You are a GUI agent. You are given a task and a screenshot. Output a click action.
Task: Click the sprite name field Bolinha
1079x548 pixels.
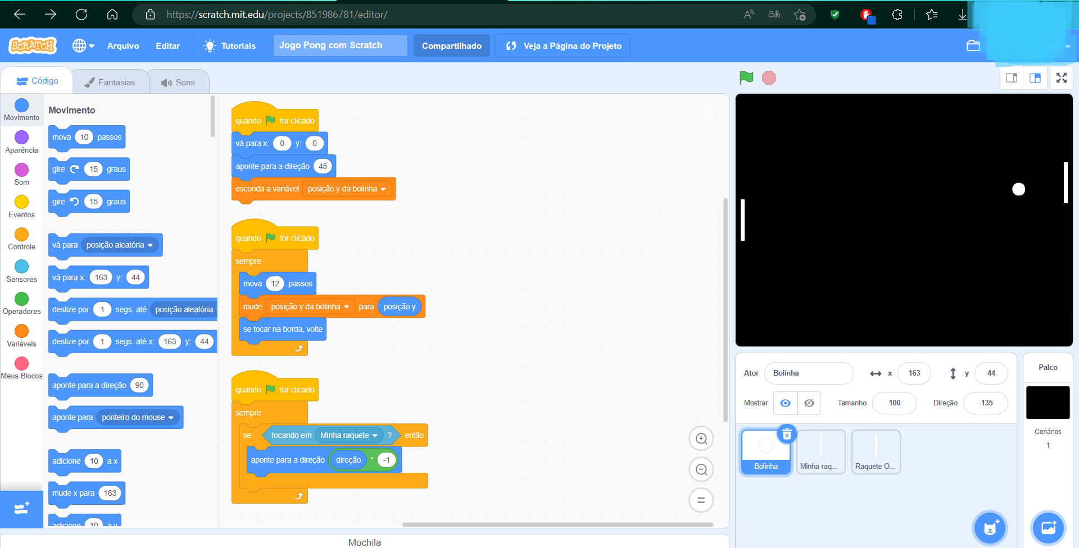click(x=809, y=373)
